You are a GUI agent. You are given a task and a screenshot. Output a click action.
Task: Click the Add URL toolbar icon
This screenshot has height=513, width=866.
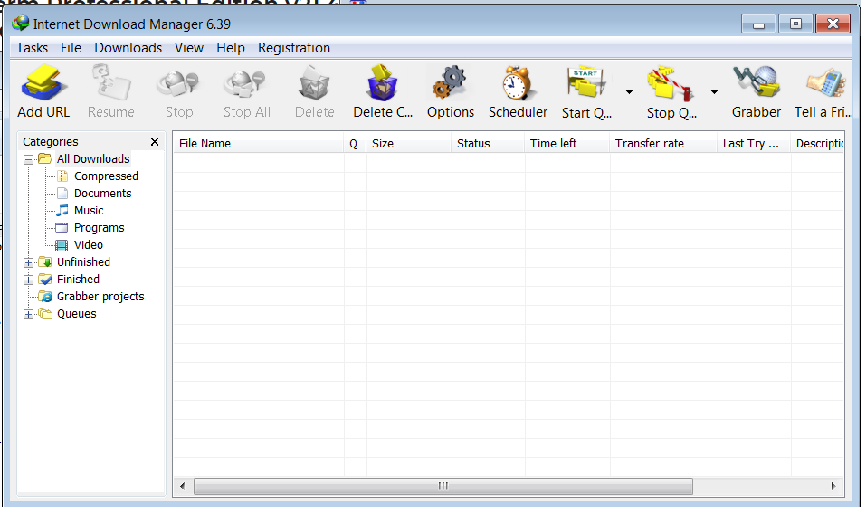coord(43,85)
